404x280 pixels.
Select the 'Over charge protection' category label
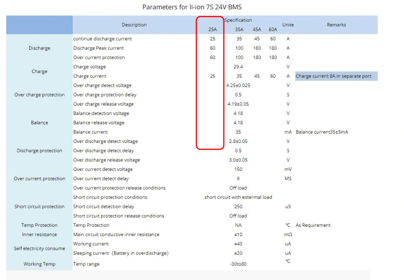click(40, 95)
